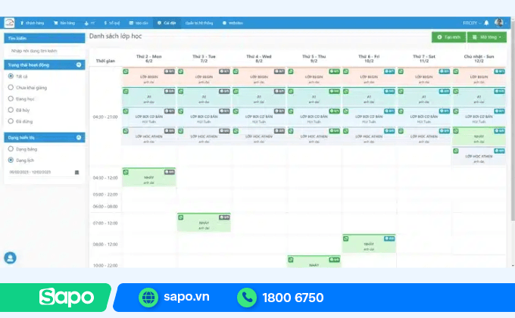The width and height of the screenshot is (515, 318).
Task: Click the green icon on Wednesday's LỚP BEGIN card
Action: coord(236,71)
